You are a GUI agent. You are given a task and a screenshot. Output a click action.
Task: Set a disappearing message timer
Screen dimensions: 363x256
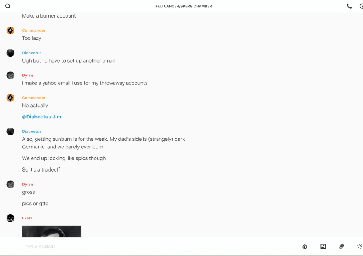pos(305,246)
